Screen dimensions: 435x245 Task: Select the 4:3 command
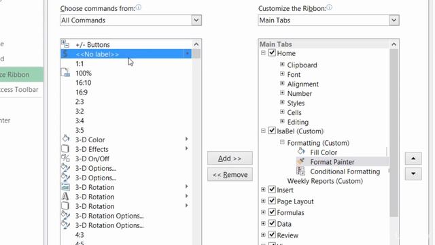coord(80,235)
